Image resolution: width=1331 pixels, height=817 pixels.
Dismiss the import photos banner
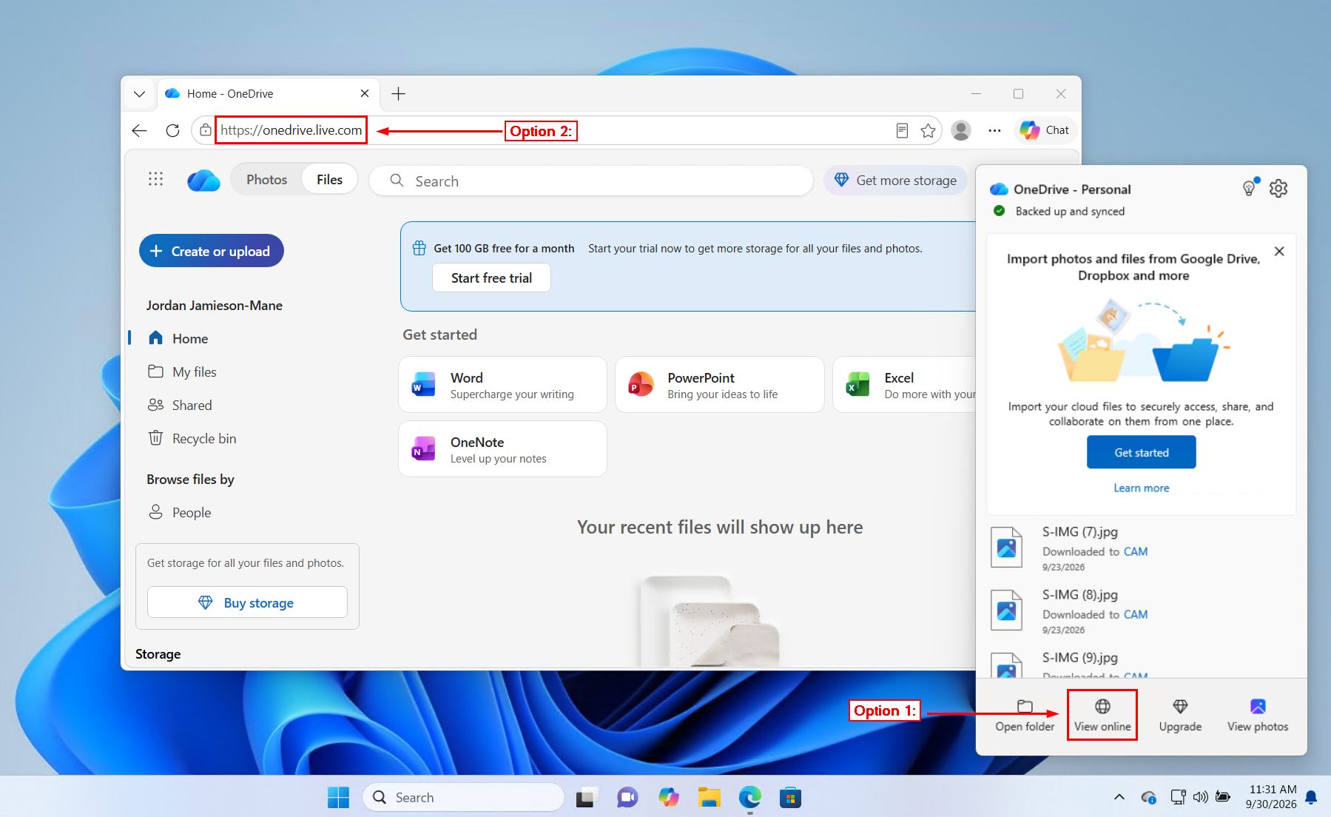pos(1279,252)
